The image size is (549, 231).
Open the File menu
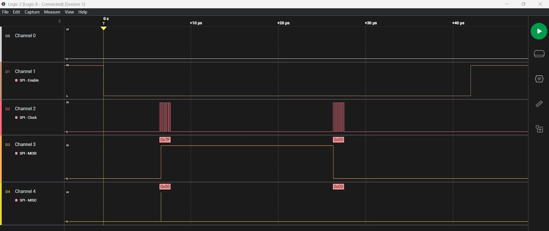(x=5, y=12)
